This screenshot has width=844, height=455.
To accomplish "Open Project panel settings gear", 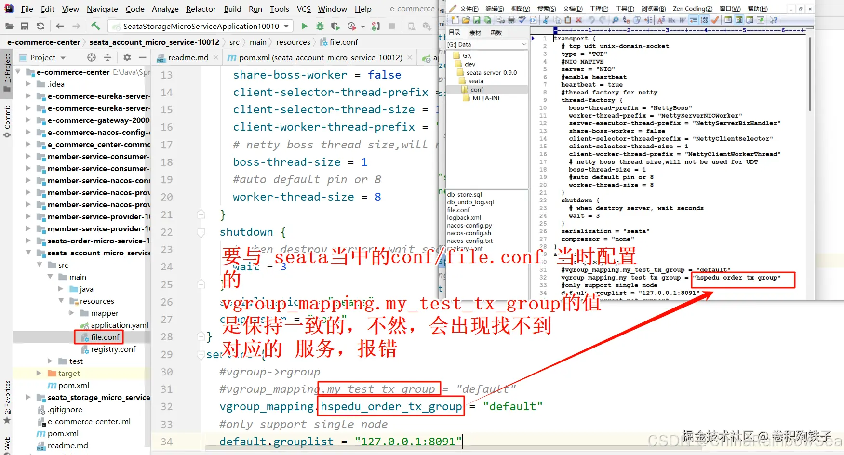I will tap(127, 57).
